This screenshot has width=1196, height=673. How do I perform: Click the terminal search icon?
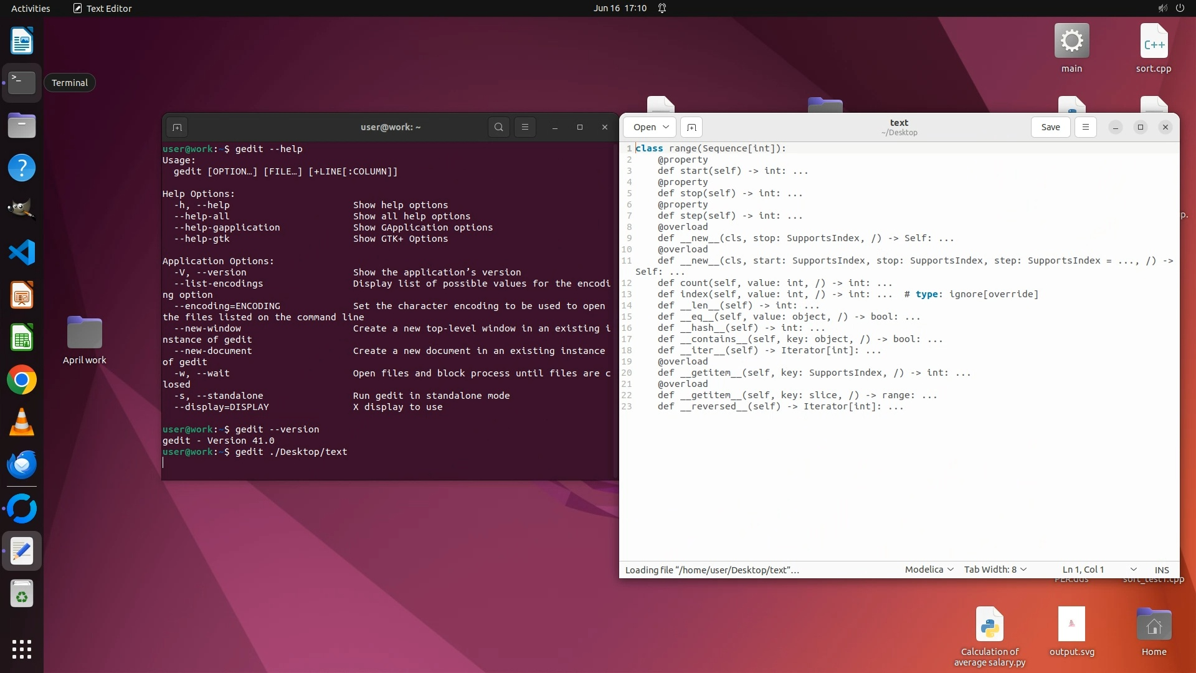tap(498, 127)
